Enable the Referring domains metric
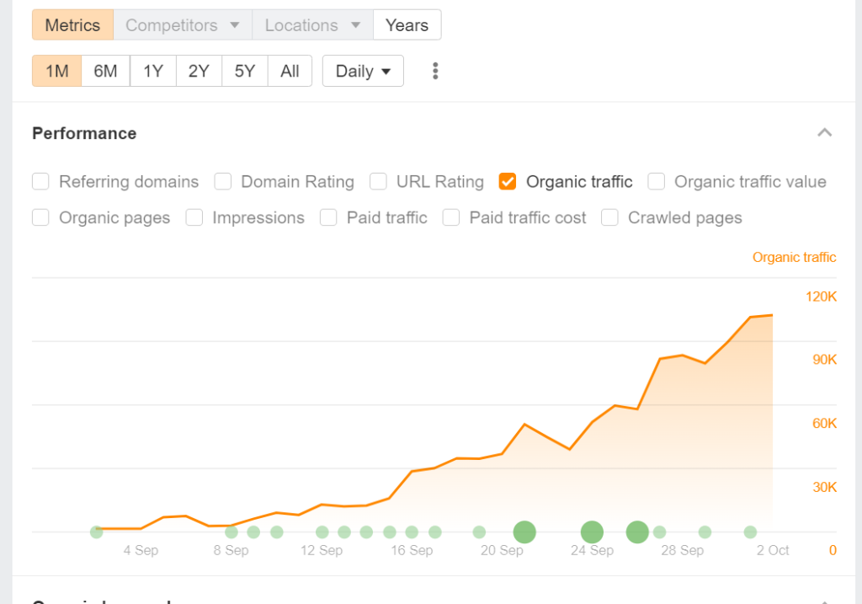 click(40, 181)
